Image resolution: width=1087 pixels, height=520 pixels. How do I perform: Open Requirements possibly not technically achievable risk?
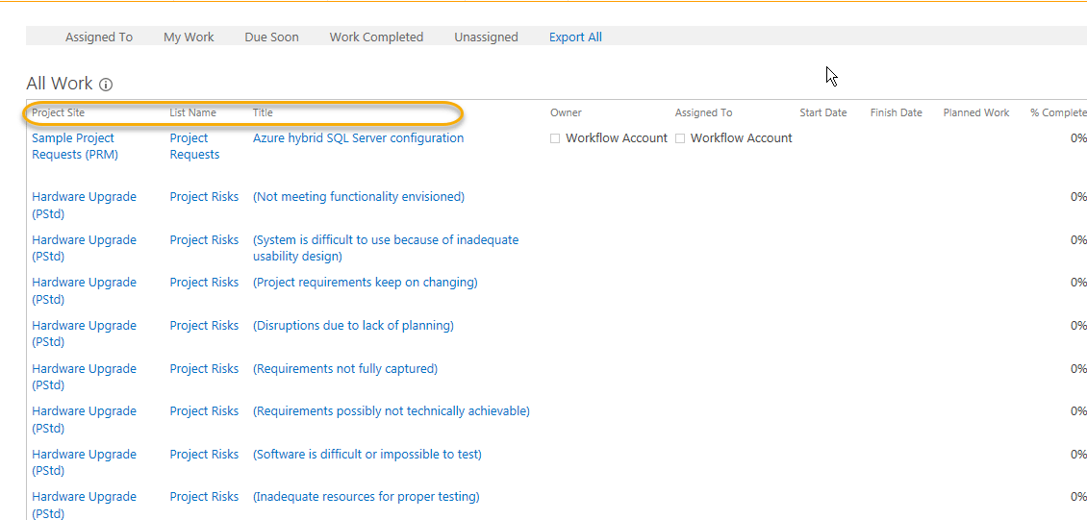392,411
